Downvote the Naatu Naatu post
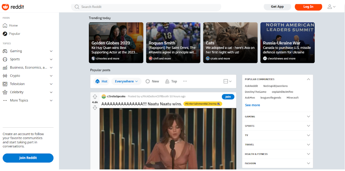The image size is (345, 171). [x=95, y=108]
